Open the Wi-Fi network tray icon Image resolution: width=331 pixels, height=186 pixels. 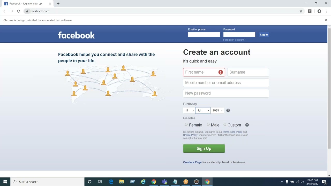(297, 182)
